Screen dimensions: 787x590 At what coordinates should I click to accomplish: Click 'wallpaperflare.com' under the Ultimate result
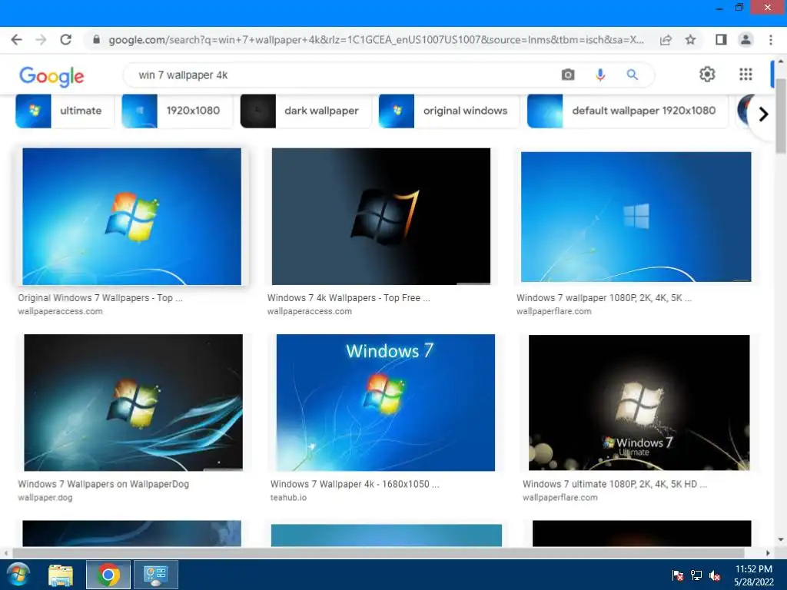tap(560, 498)
